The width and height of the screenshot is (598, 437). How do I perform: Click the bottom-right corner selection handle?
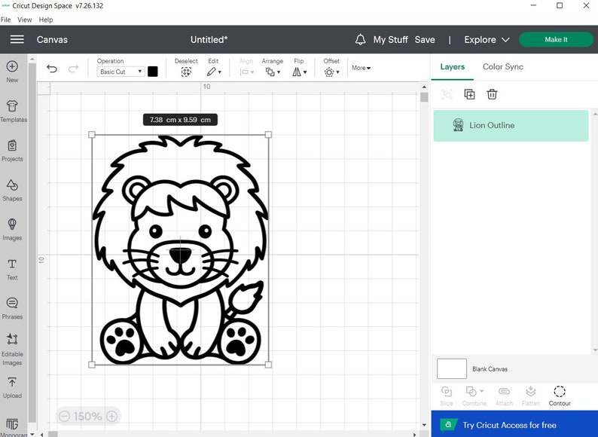tap(268, 365)
